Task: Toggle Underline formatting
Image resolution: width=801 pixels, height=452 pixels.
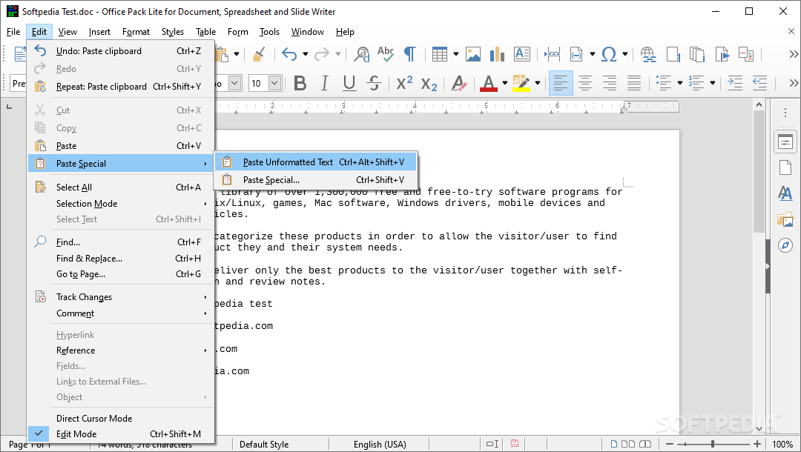Action: 349,83
